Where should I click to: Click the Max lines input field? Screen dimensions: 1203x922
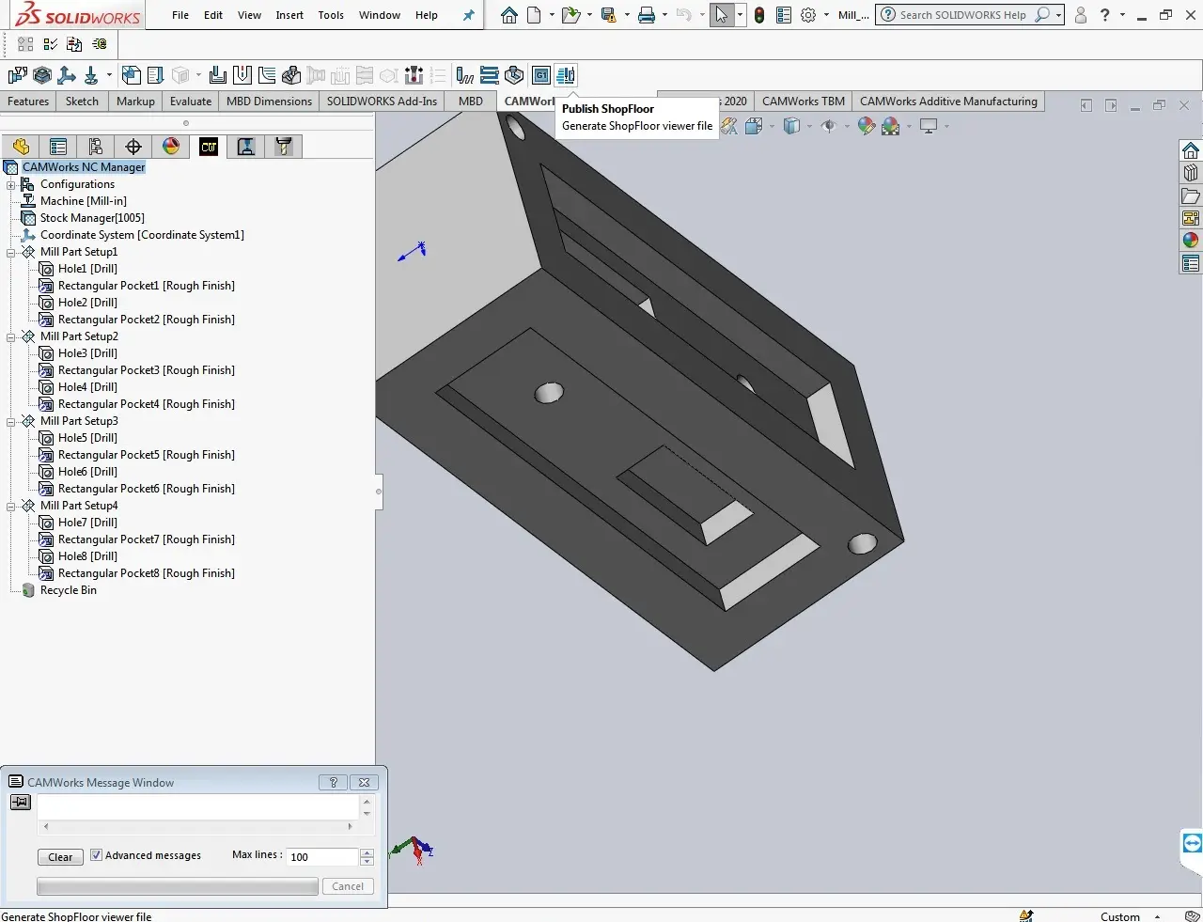tap(321, 856)
